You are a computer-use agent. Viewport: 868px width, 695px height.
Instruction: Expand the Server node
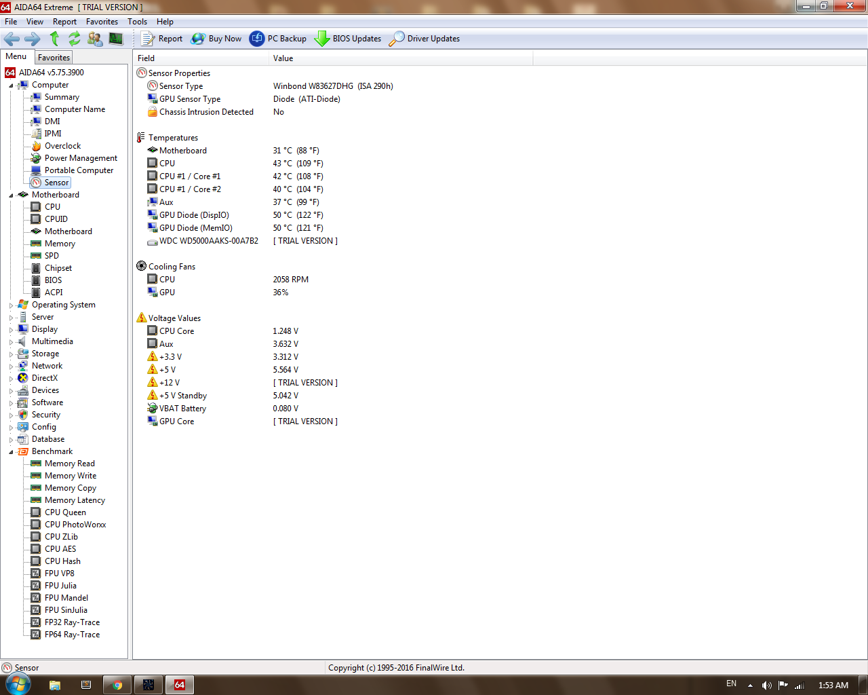11,318
